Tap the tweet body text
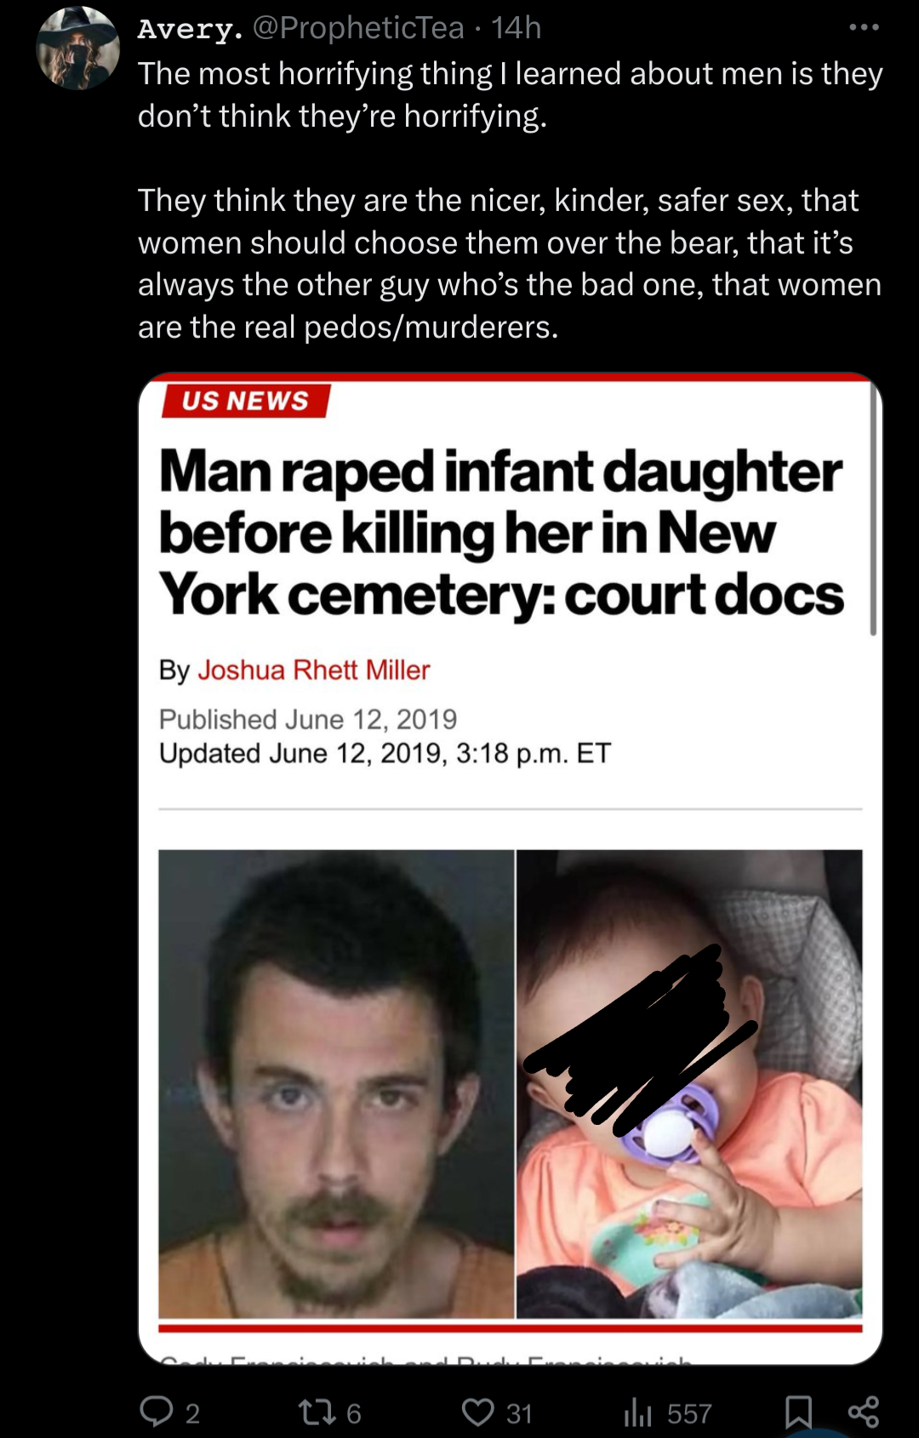Screen dimensions: 919x1438 click(x=511, y=200)
